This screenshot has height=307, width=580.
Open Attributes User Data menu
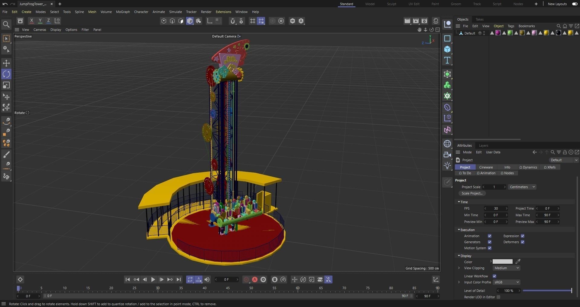pos(493,152)
